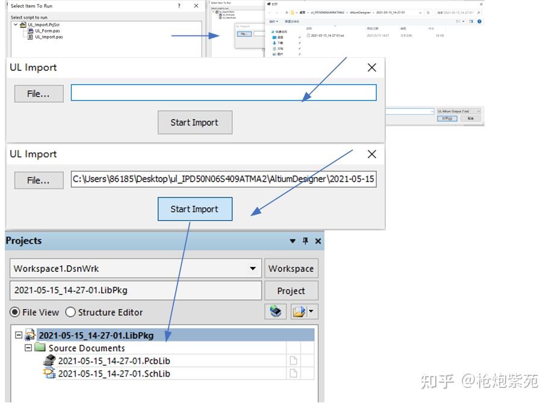Image resolution: width=552 pixels, height=403 pixels.
Task: Click the question mark help button in Select Item To Run
Action: tap(179, 5)
